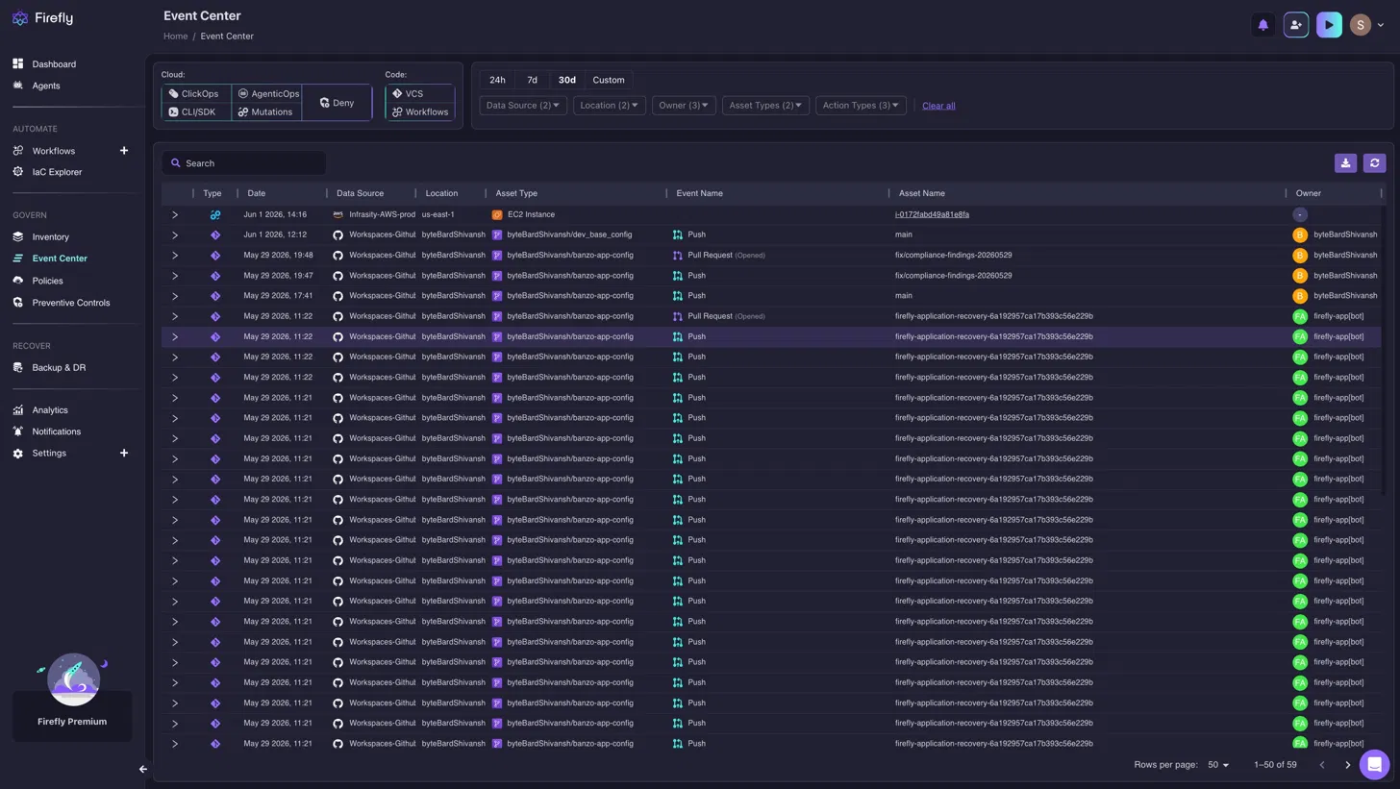Expand the May 29 2026, 17:41 row
This screenshot has width=1400, height=789.
pos(175,296)
